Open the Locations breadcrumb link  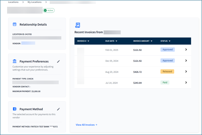coord(13,2)
